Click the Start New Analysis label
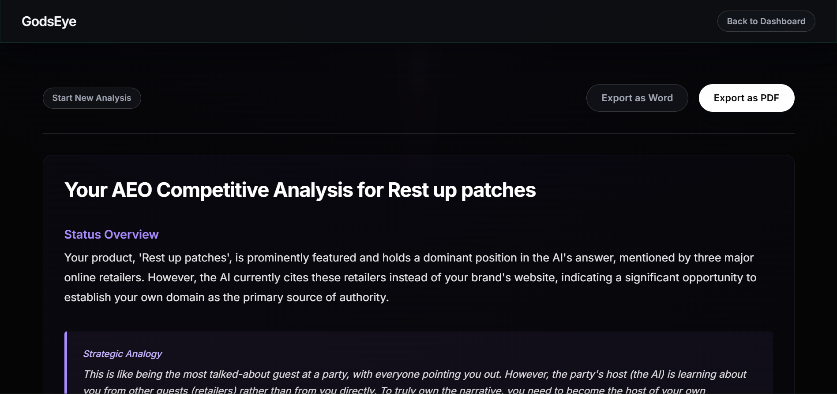This screenshot has height=394, width=837. 91,98
